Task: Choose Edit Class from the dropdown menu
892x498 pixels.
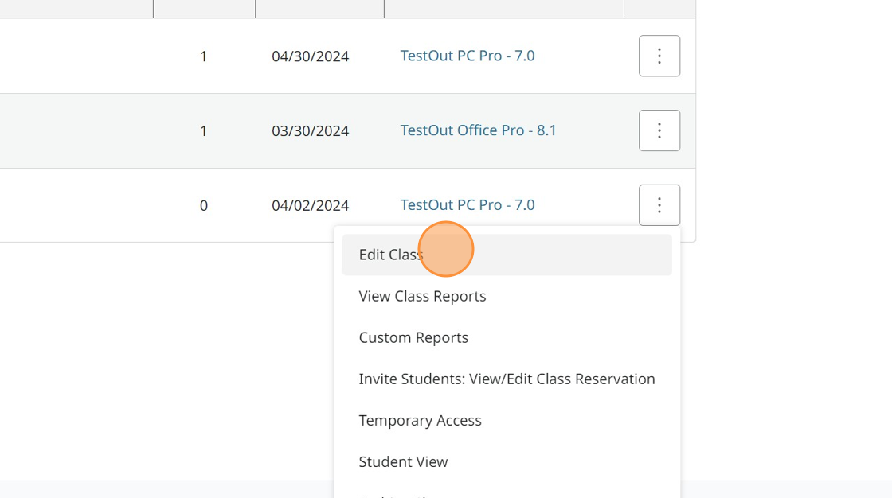Action: (507, 255)
